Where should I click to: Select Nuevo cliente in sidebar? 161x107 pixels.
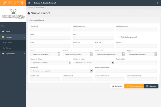click(7, 43)
